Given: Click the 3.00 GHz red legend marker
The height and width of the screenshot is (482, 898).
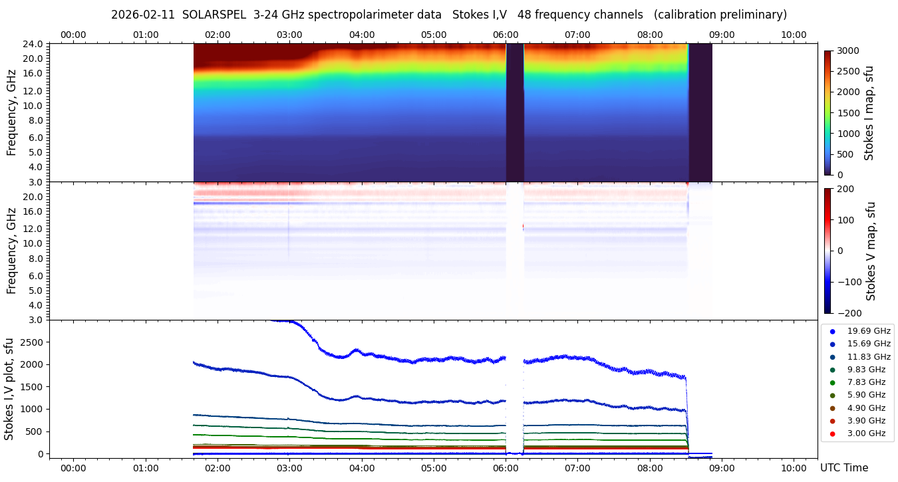Looking at the screenshot, I should (x=832, y=434).
